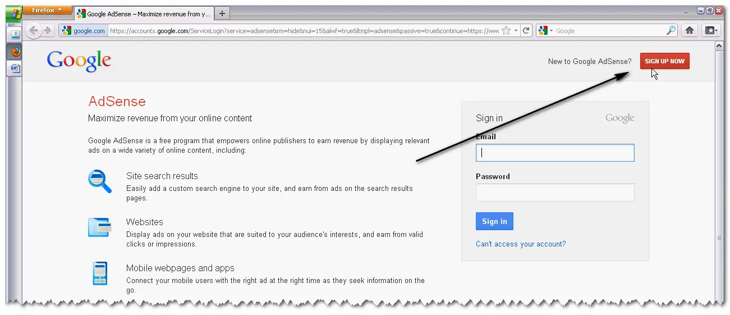The width and height of the screenshot is (730, 315).
Task: Reload the current page
Action: coord(526,31)
